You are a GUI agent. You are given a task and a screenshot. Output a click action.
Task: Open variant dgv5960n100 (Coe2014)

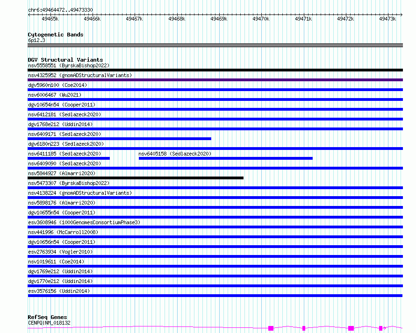[x=57, y=85]
